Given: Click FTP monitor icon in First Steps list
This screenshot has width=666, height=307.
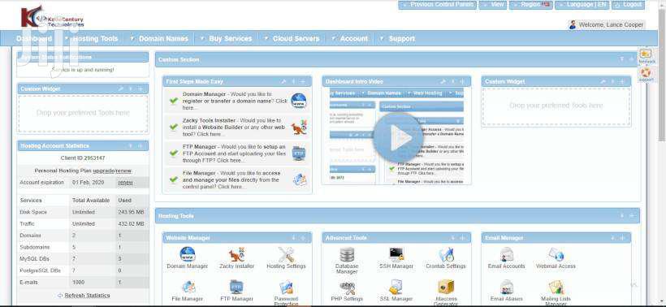Looking at the screenshot, I should 299,153.
